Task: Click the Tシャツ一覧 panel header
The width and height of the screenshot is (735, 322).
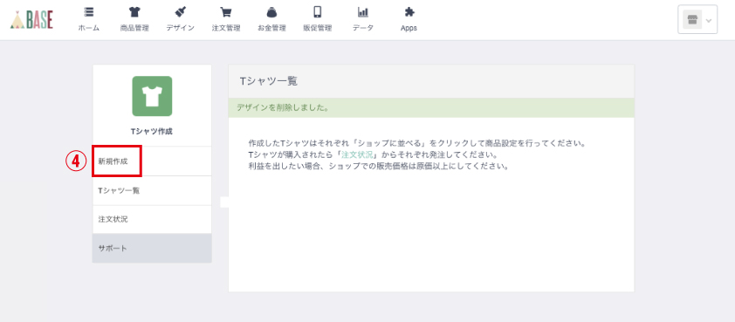Action: pyautogui.click(x=431, y=81)
